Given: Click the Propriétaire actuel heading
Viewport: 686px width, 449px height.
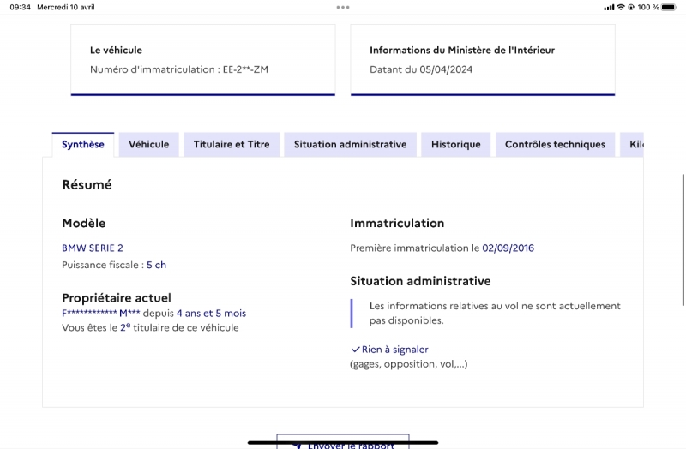Looking at the screenshot, I should pyautogui.click(x=117, y=297).
